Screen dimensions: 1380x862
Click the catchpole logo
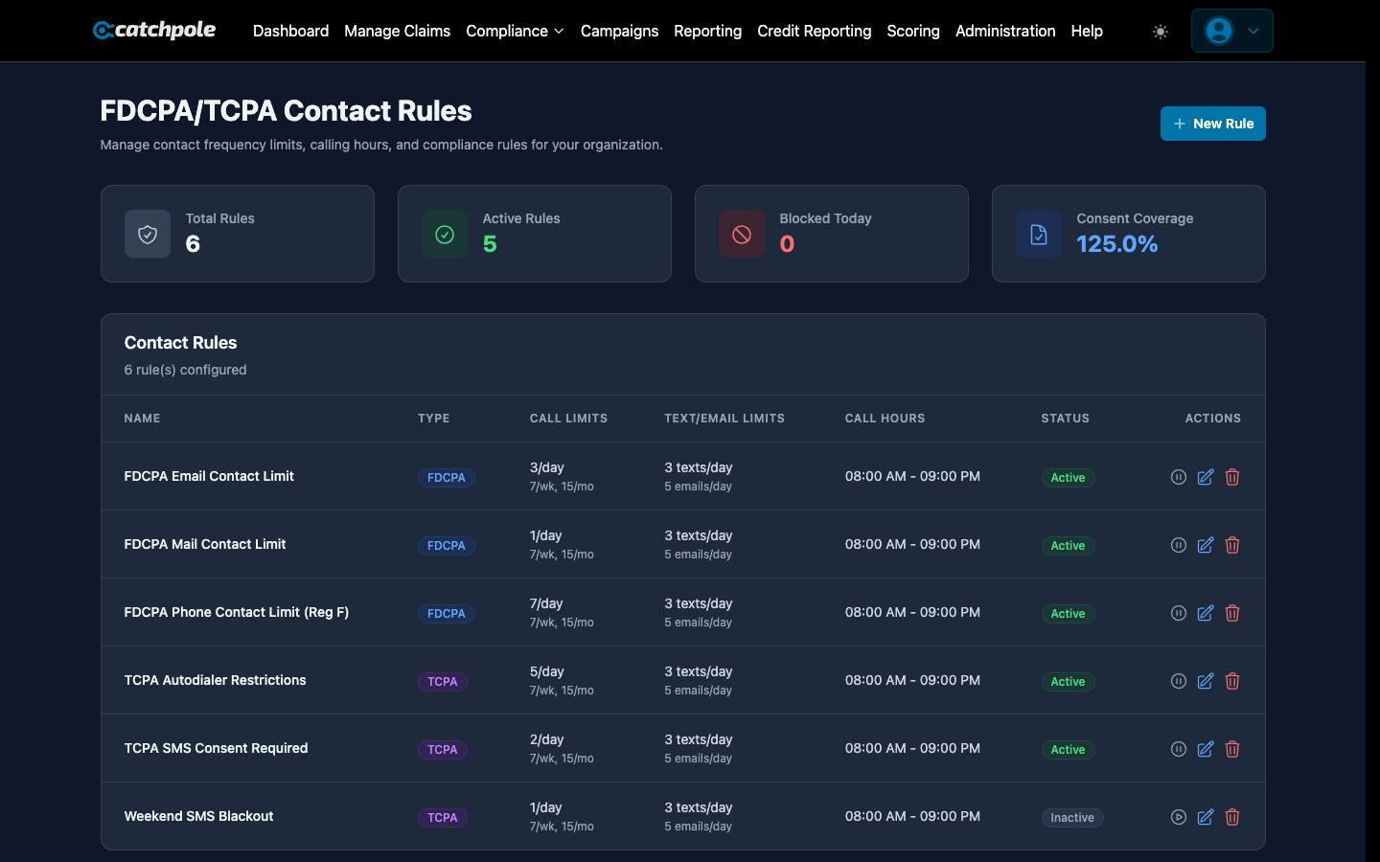(x=153, y=30)
